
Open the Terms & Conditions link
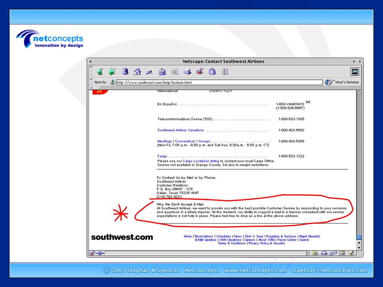(x=231, y=243)
